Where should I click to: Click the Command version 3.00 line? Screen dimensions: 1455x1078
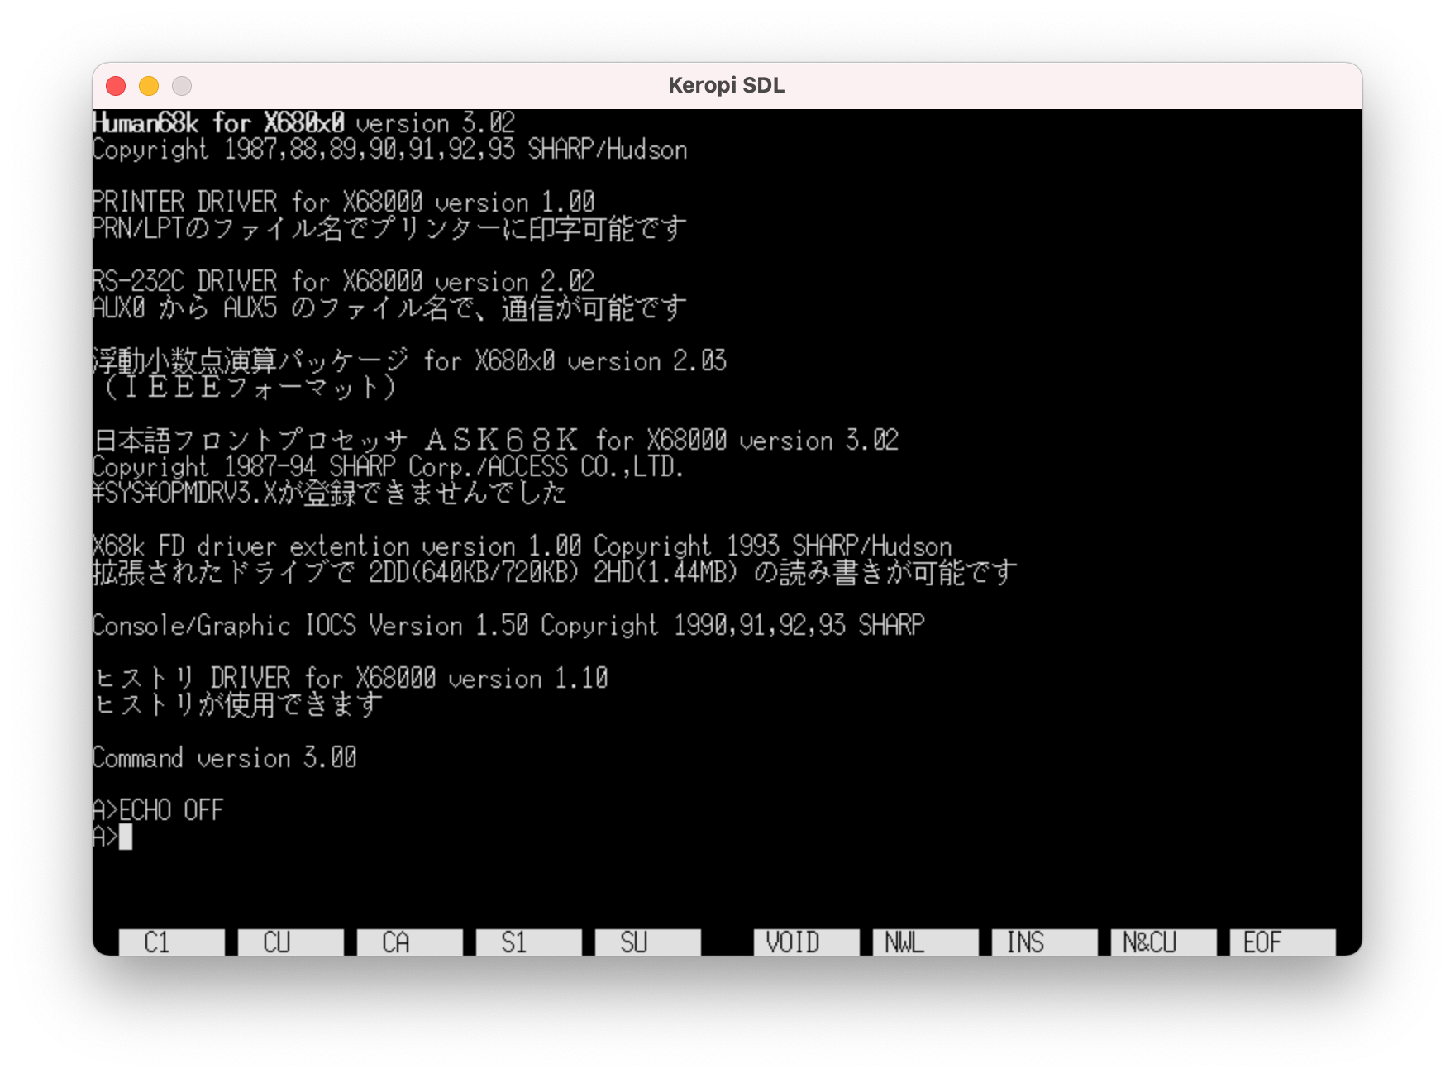[224, 757]
